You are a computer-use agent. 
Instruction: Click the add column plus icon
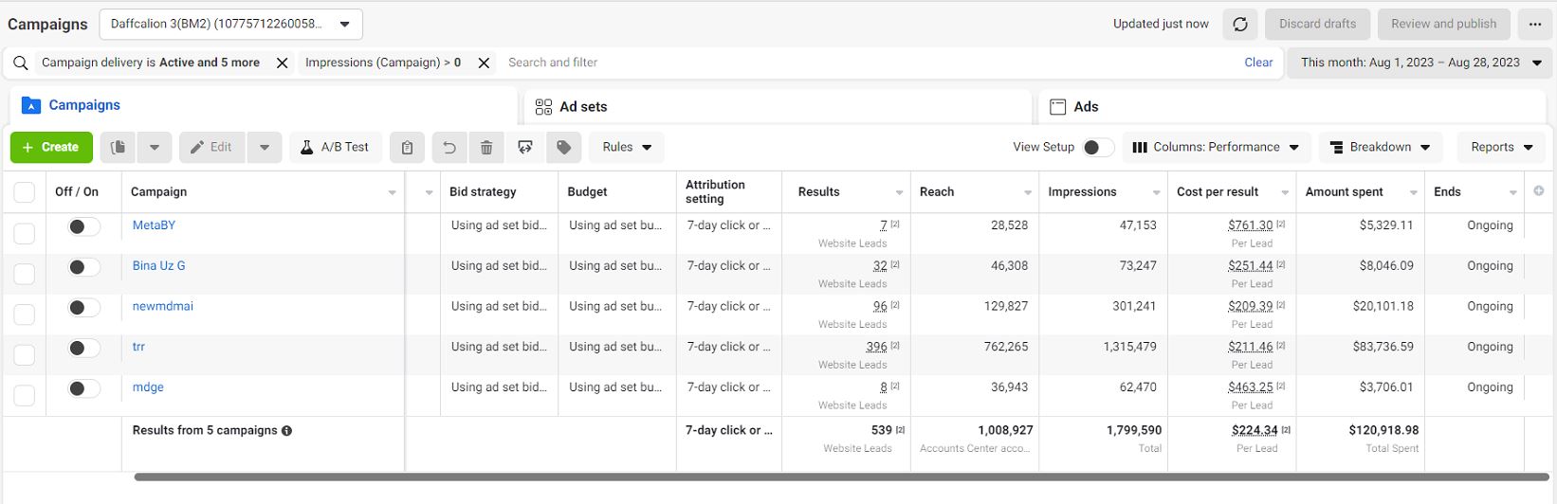click(x=1539, y=191)
